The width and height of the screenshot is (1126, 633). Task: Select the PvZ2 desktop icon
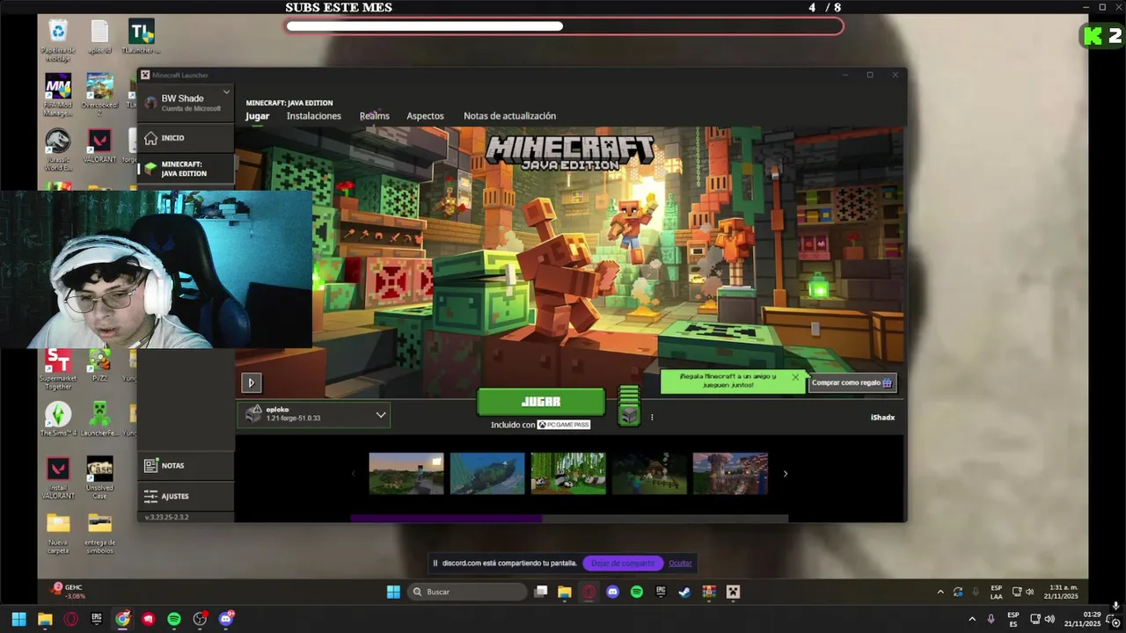[99, 365]
